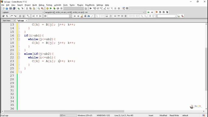Open Replace with the toolbar icon

tap(42, 8)
